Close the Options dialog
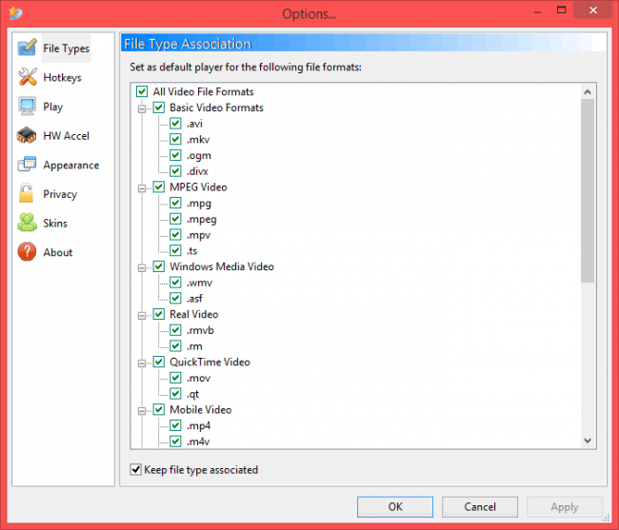Image resolution: width=619 pixels, height=530 pixels. pos(593,10)
